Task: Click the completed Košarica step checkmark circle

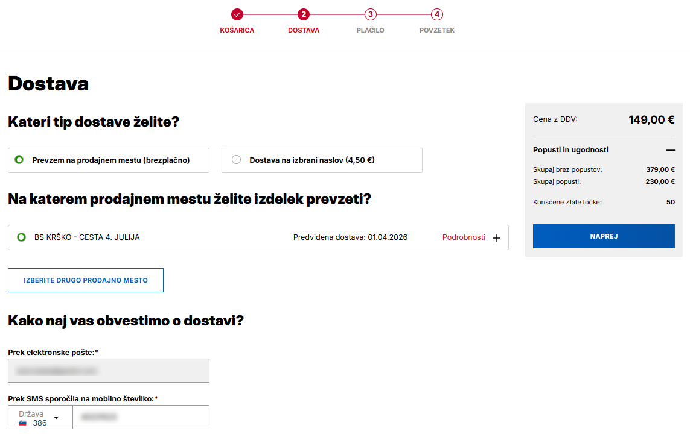Action: [237, 14]
